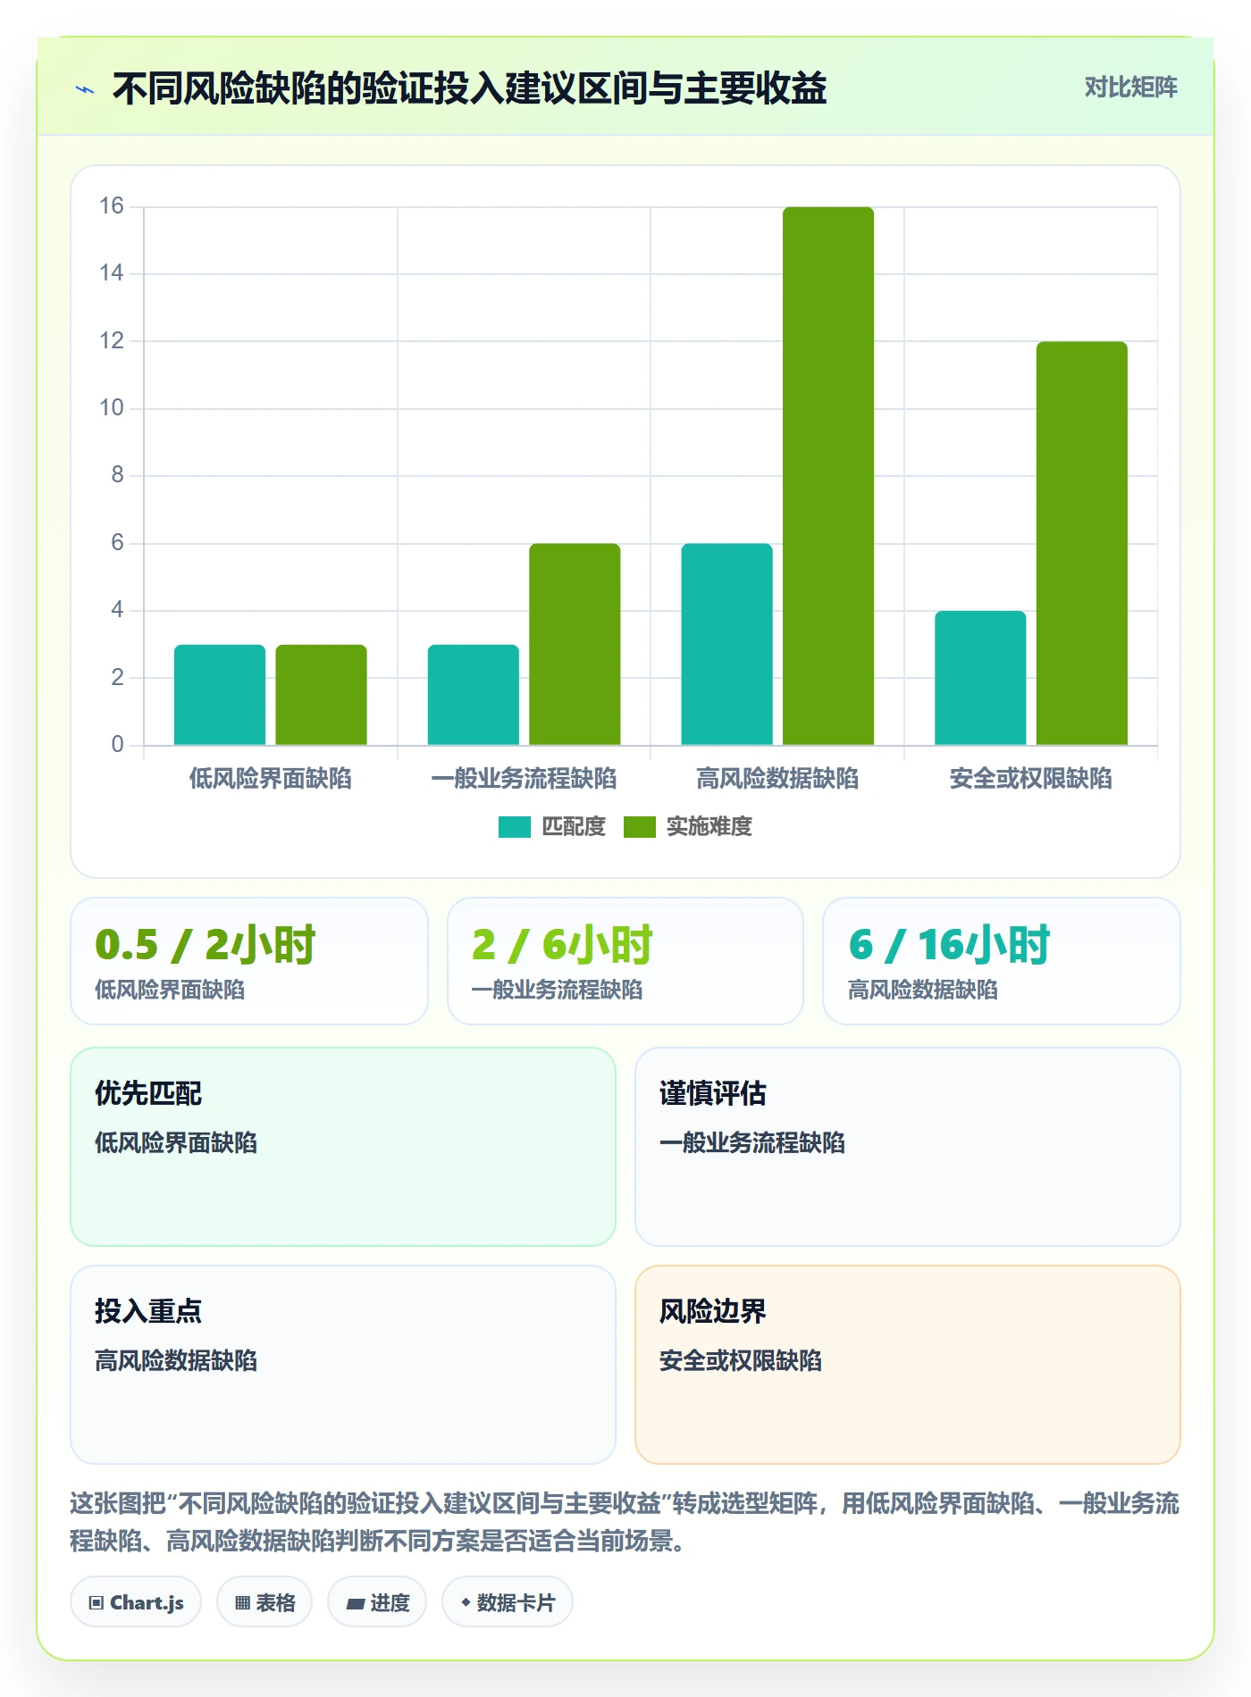The image size is (1251, 1697).
Task: Click the 对比矩阵 label in header
Action: coord(1130,87)
